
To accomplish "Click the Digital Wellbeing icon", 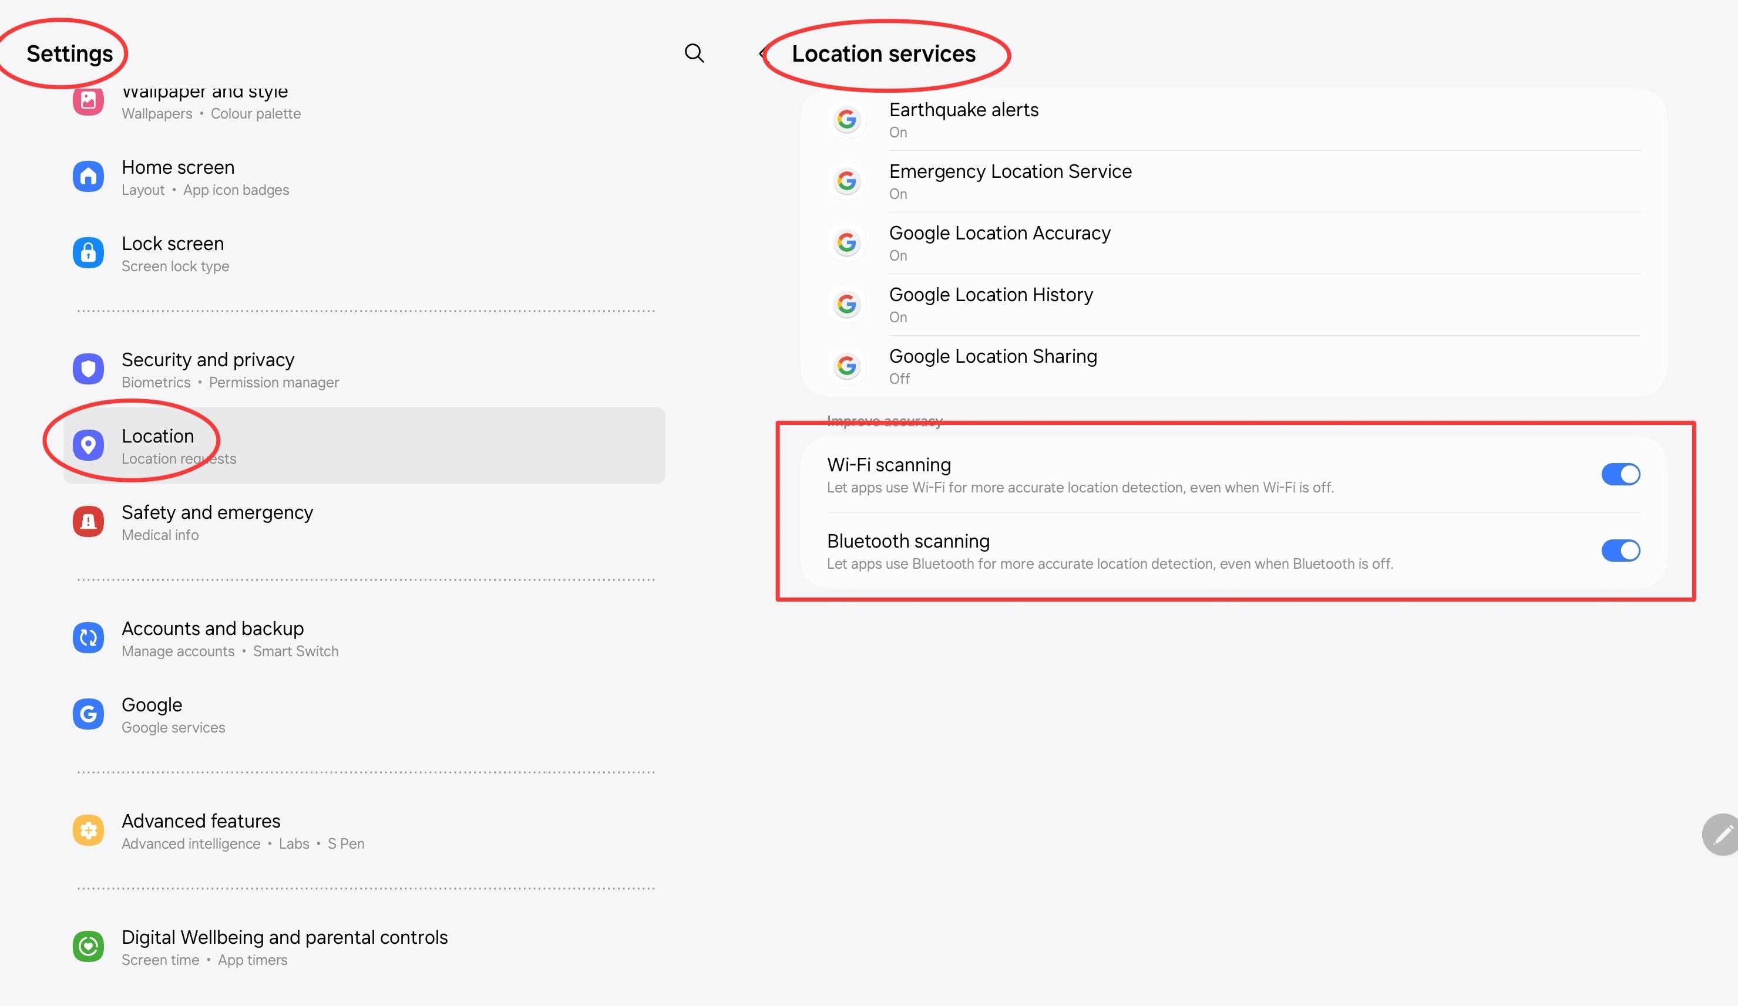I will tap(88, 946).
